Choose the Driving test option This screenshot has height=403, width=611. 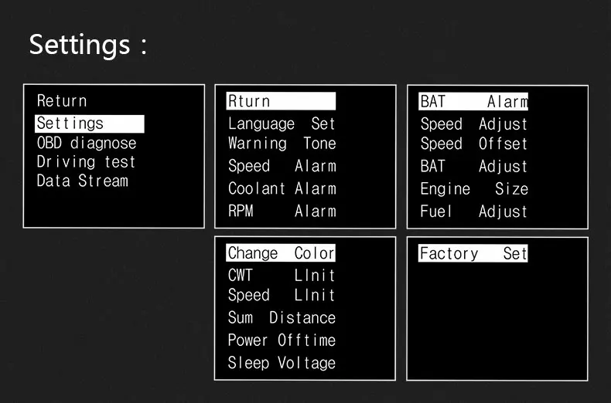[86, 162]
